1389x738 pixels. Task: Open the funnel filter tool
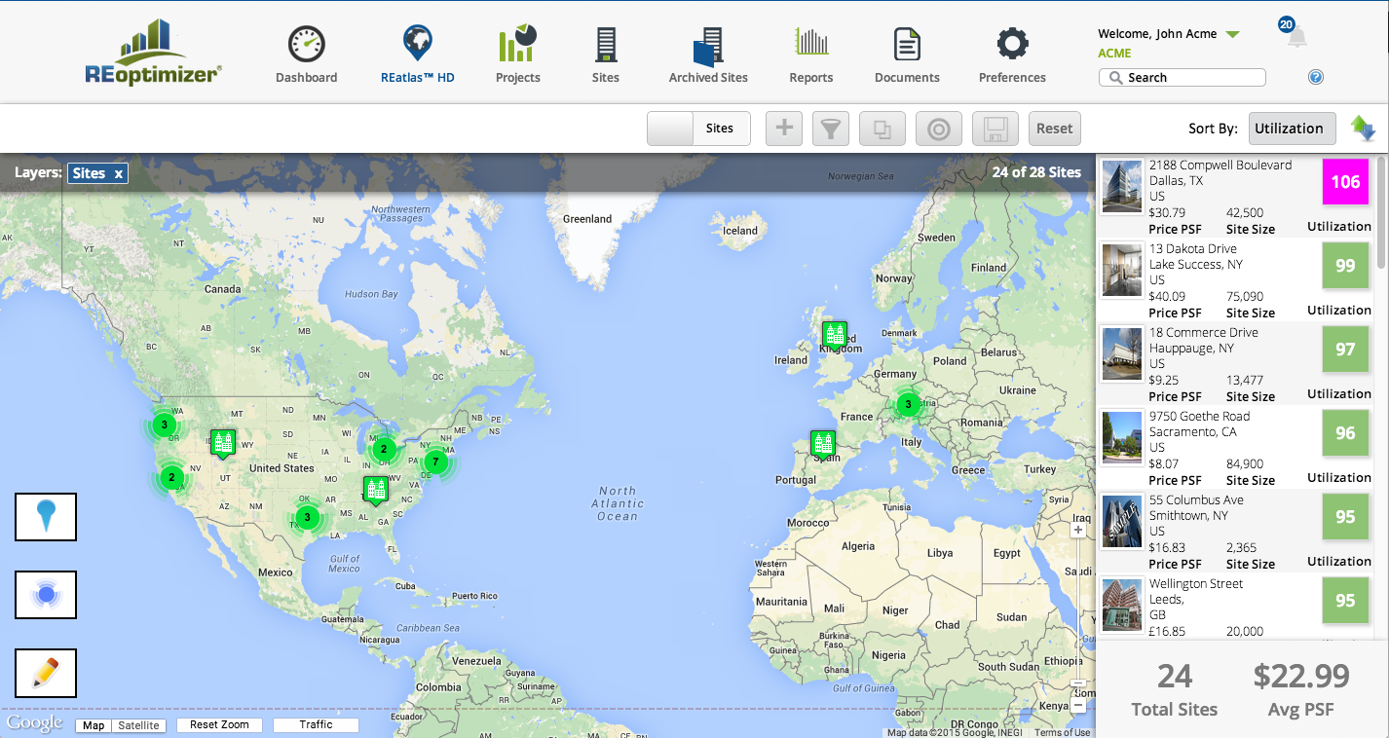[831, 129]
